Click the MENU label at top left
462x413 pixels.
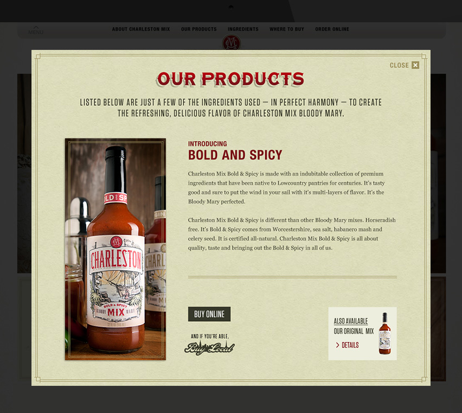click(x=36, y=32)
